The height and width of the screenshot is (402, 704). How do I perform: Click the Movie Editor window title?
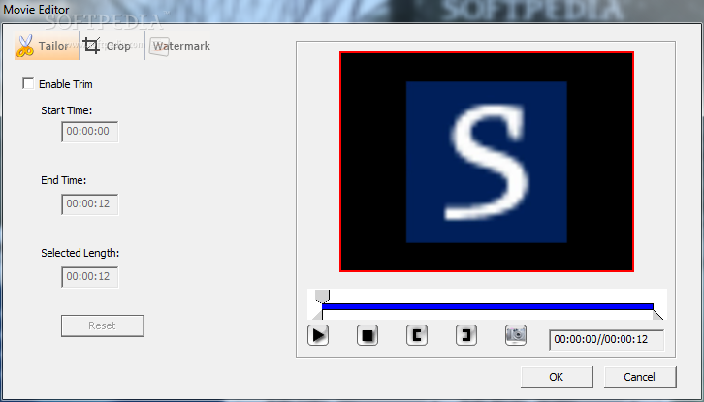(36, 9)
